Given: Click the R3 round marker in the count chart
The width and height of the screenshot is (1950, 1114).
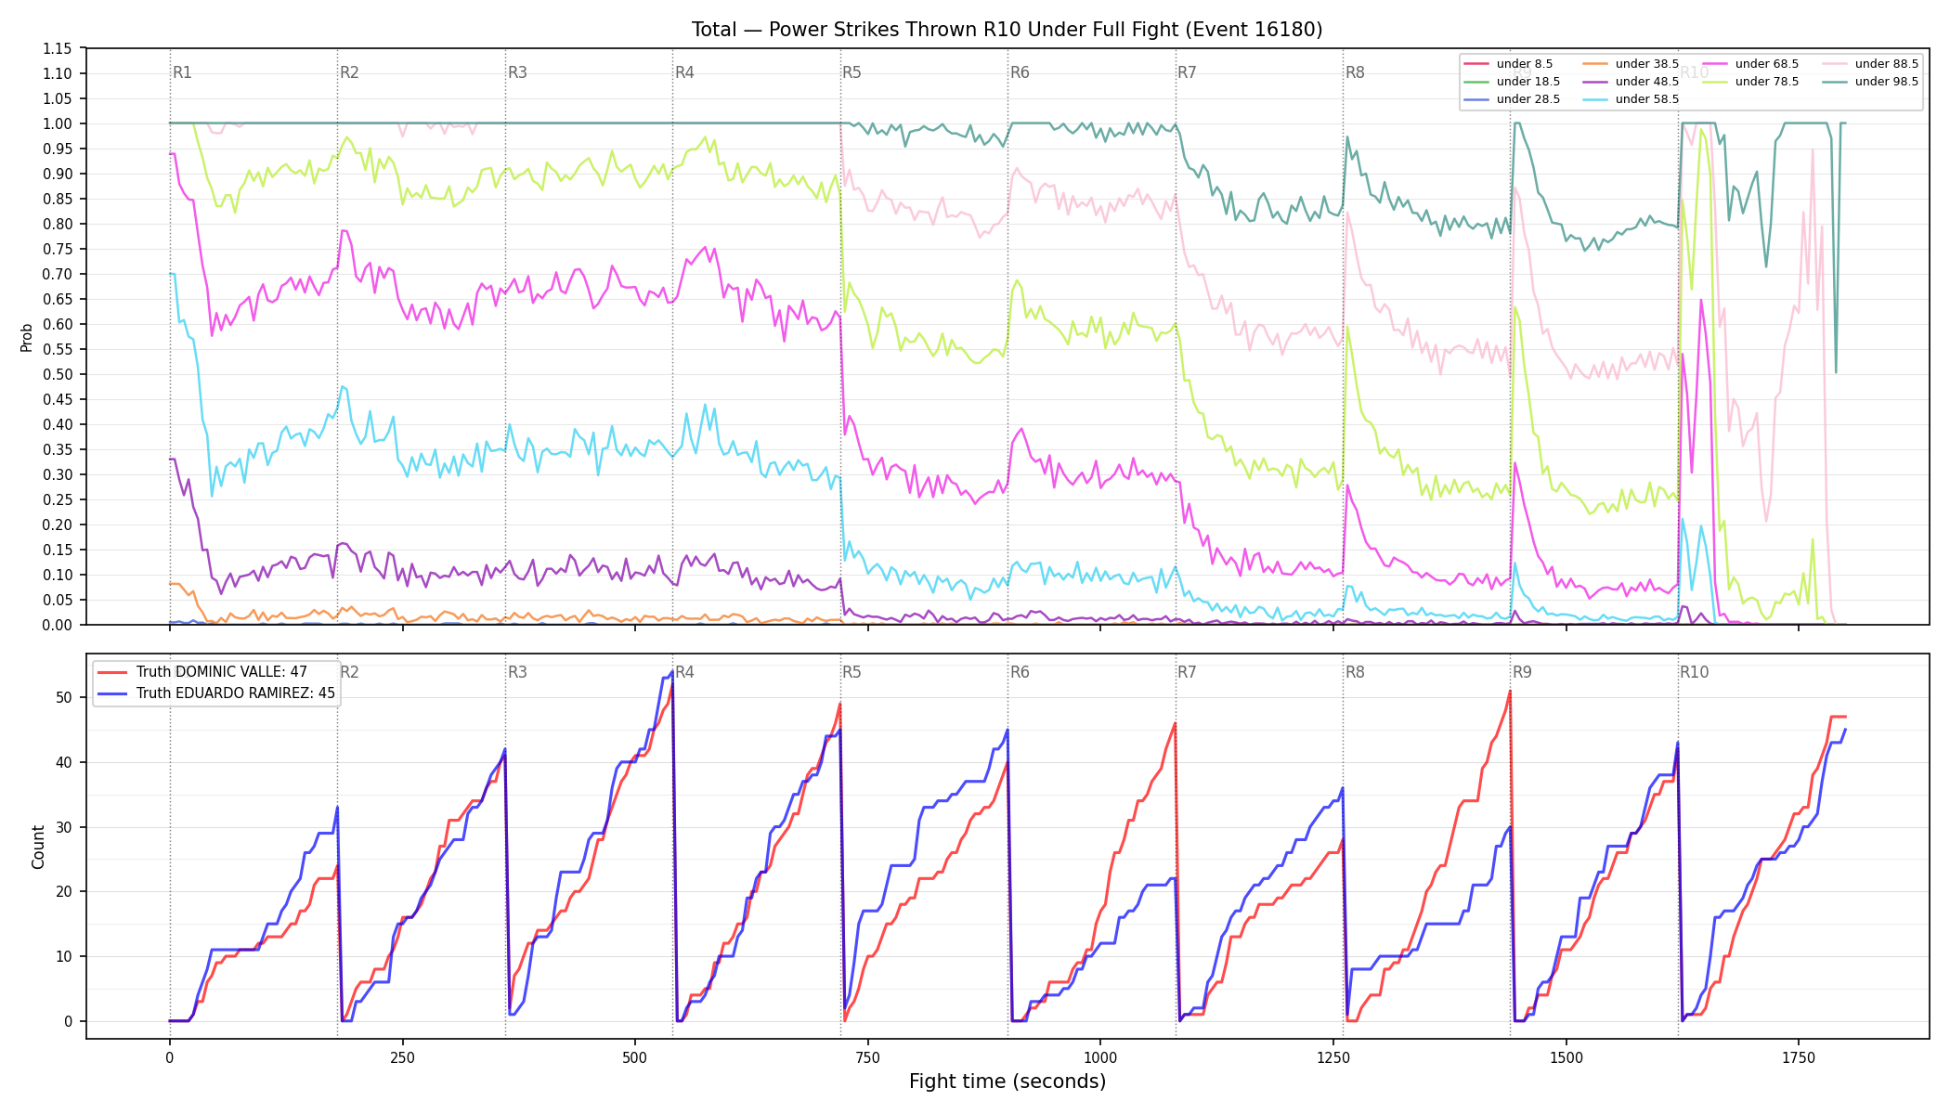Looking at the screenshot, I should tap(517, 672).
